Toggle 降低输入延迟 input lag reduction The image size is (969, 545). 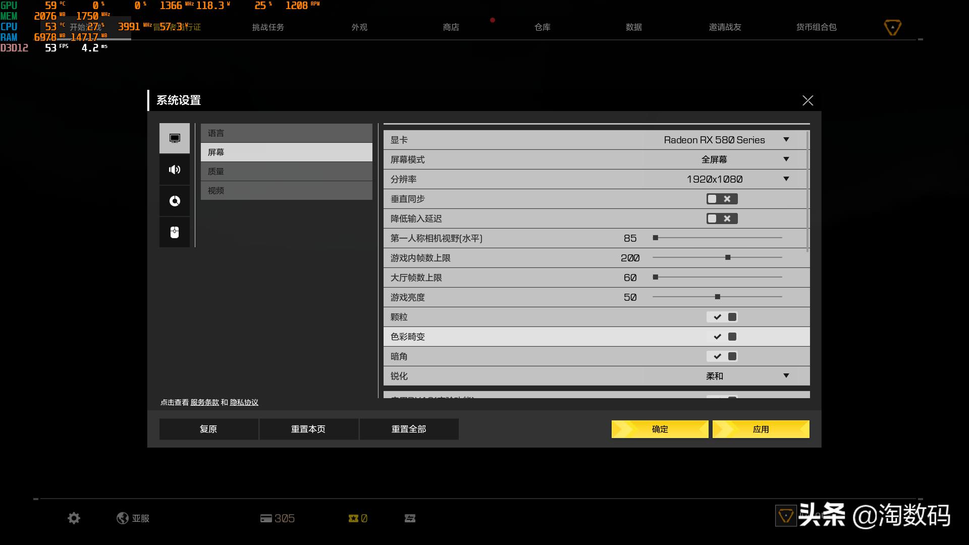[723, 219]
